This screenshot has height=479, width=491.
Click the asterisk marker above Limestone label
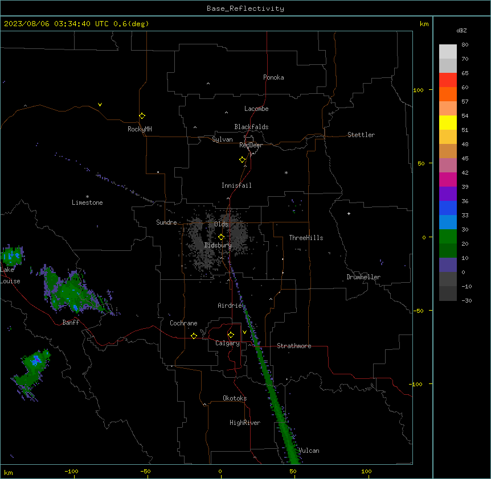[x=87, y=197]
